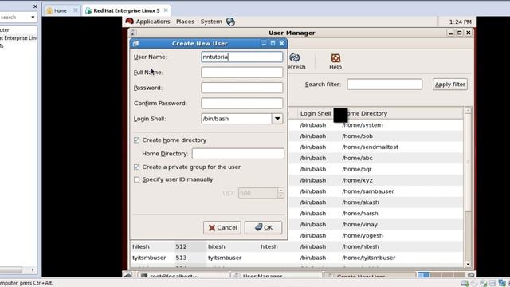Select the tyitsmbuser user row
The image size is (510, 287).
pyautogui.click(x=296, y=258)
